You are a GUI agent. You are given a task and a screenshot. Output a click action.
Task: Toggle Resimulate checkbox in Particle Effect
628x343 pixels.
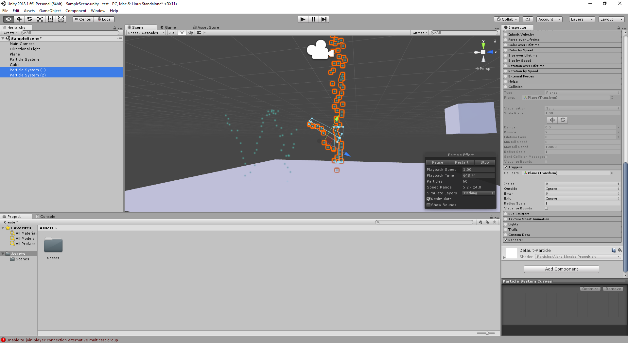[x=428, y=199]
